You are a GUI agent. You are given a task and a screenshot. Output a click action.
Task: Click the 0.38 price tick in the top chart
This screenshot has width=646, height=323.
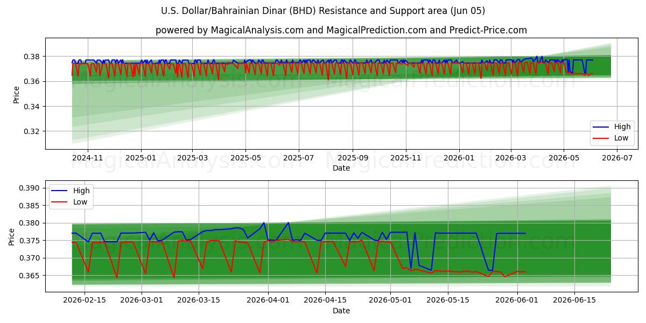33,57
